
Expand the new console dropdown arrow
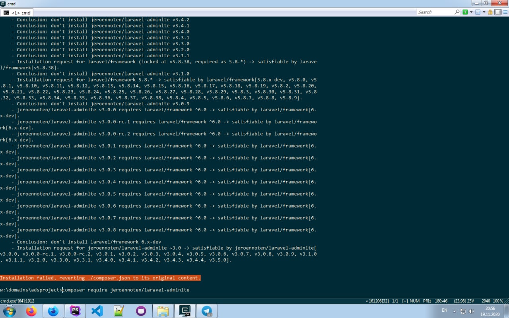click(x=471, y=12)
